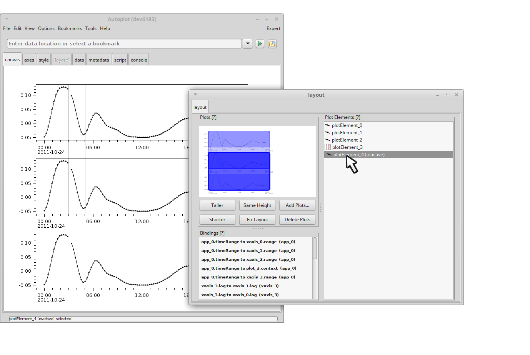This screenshot has height=355, width=530.
Task: Open the Tools menu
Action: point(91,28)
